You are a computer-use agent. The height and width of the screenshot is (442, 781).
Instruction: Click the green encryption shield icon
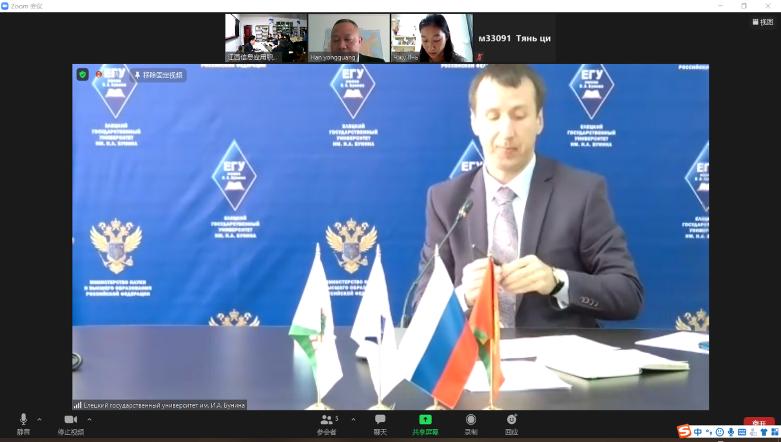point(82,75)
